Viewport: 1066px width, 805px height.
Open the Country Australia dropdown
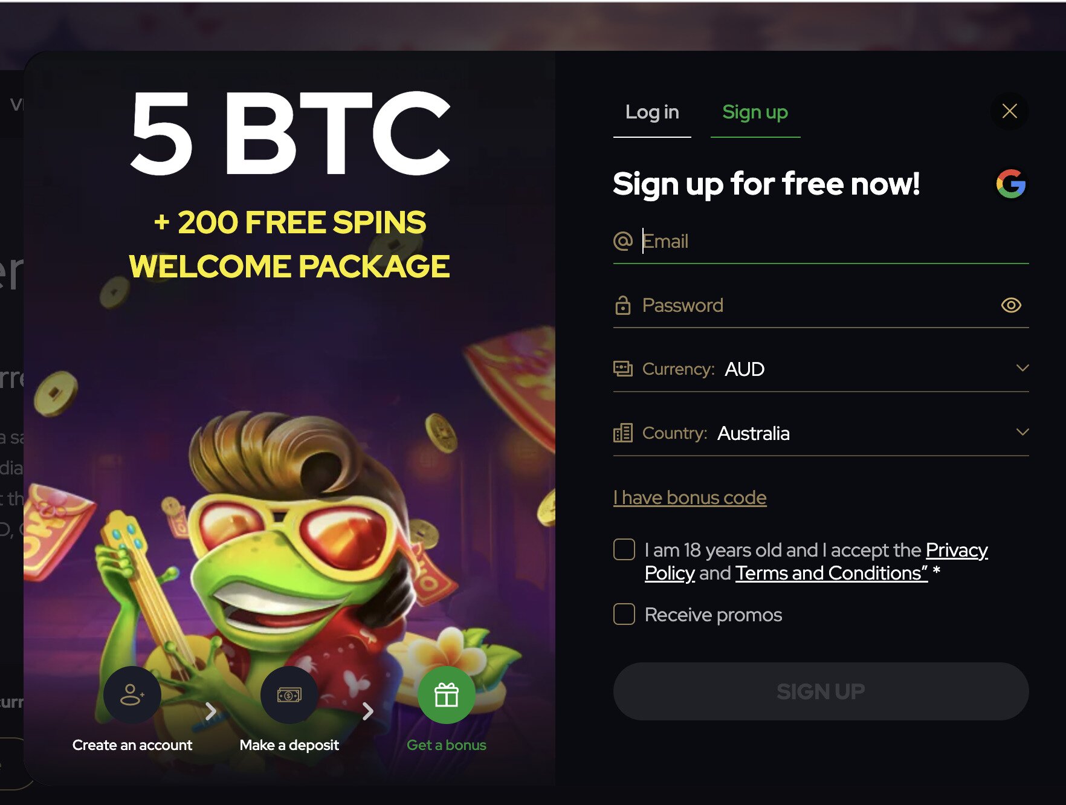[x=1022, y=432]
